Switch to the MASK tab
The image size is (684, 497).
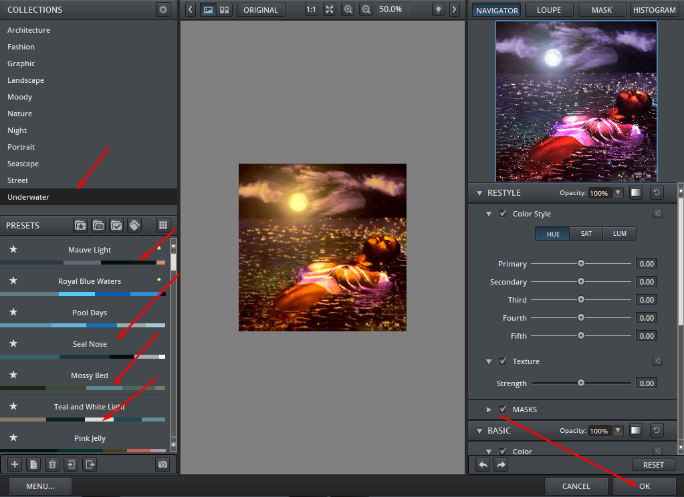(602, 10)
